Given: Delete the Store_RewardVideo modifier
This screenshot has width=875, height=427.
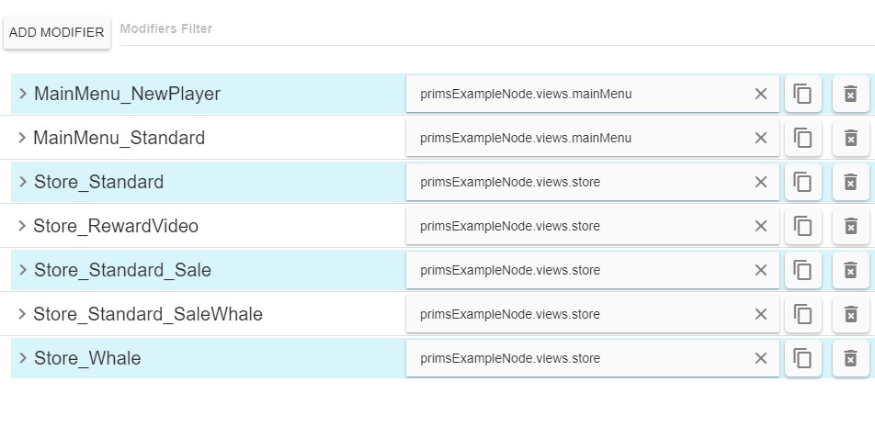Looking at the screenshot, I should [x=850, y=226].
